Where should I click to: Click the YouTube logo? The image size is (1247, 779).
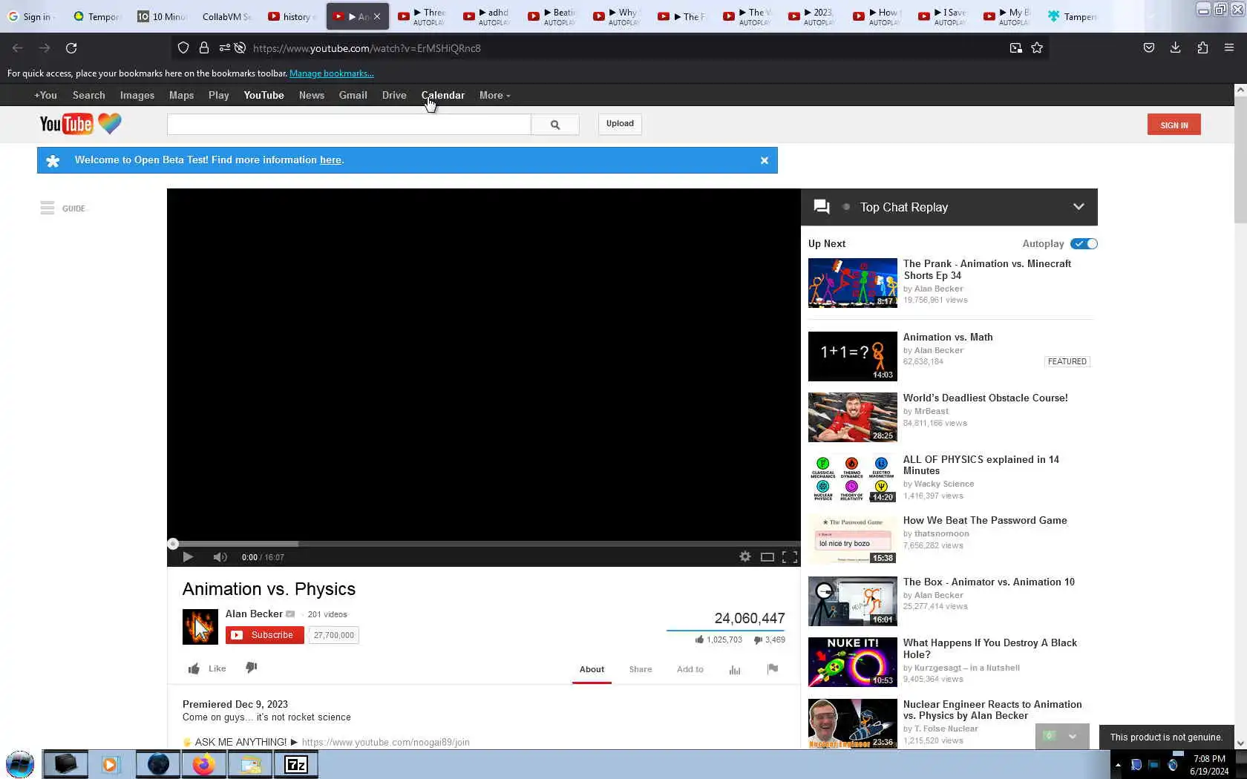point(80,124)
